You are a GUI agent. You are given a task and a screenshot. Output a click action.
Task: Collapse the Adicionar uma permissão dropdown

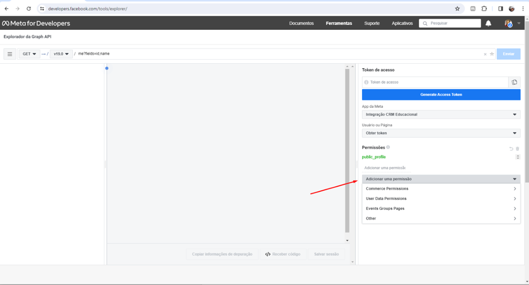click(441, 179)
